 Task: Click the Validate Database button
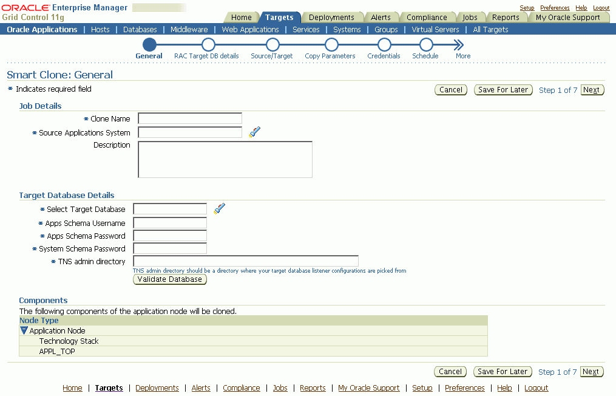click(170, 279)
